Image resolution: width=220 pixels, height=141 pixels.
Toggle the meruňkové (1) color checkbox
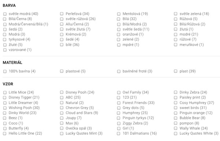[176, 45]
